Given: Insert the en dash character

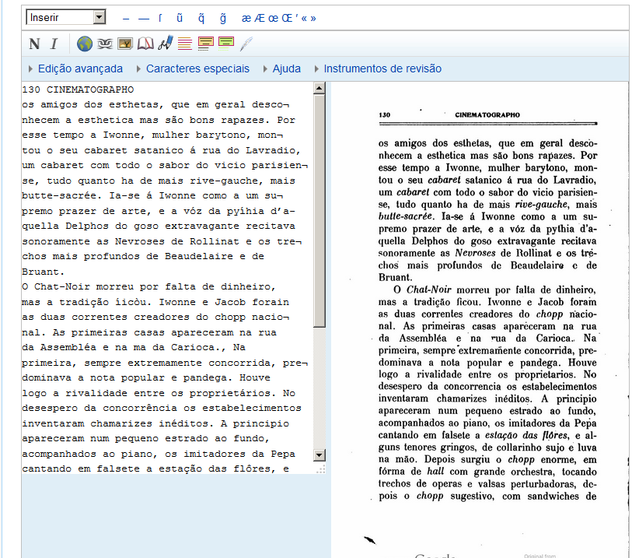Looking at the screenshot, I should 126,19.
